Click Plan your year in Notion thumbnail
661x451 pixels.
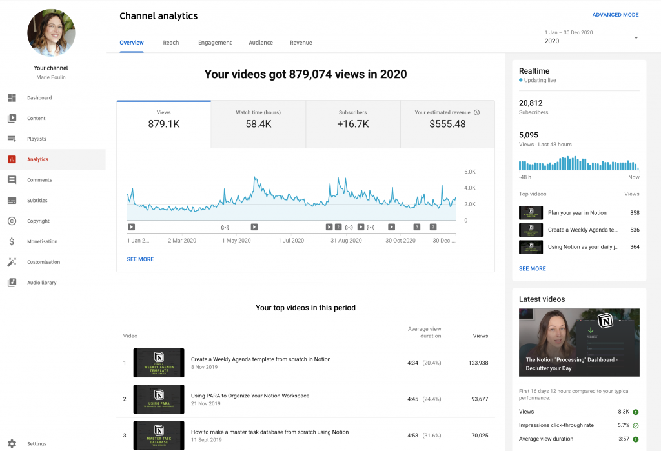click(x=531, y=213)
